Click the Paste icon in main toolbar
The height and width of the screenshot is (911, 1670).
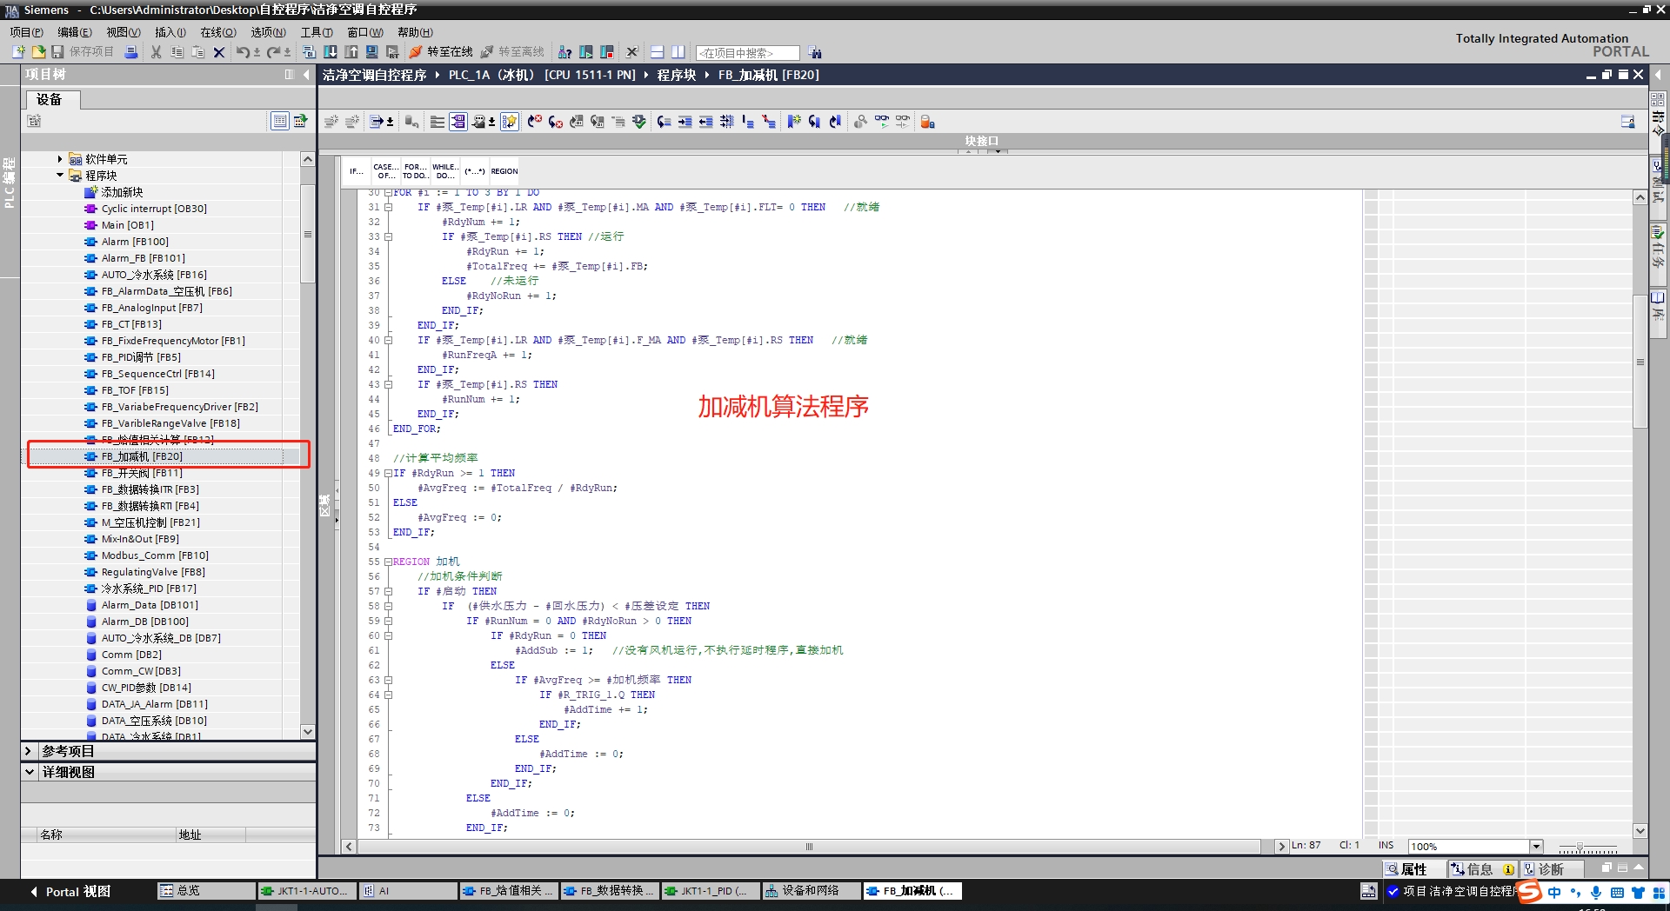point(198,52)
